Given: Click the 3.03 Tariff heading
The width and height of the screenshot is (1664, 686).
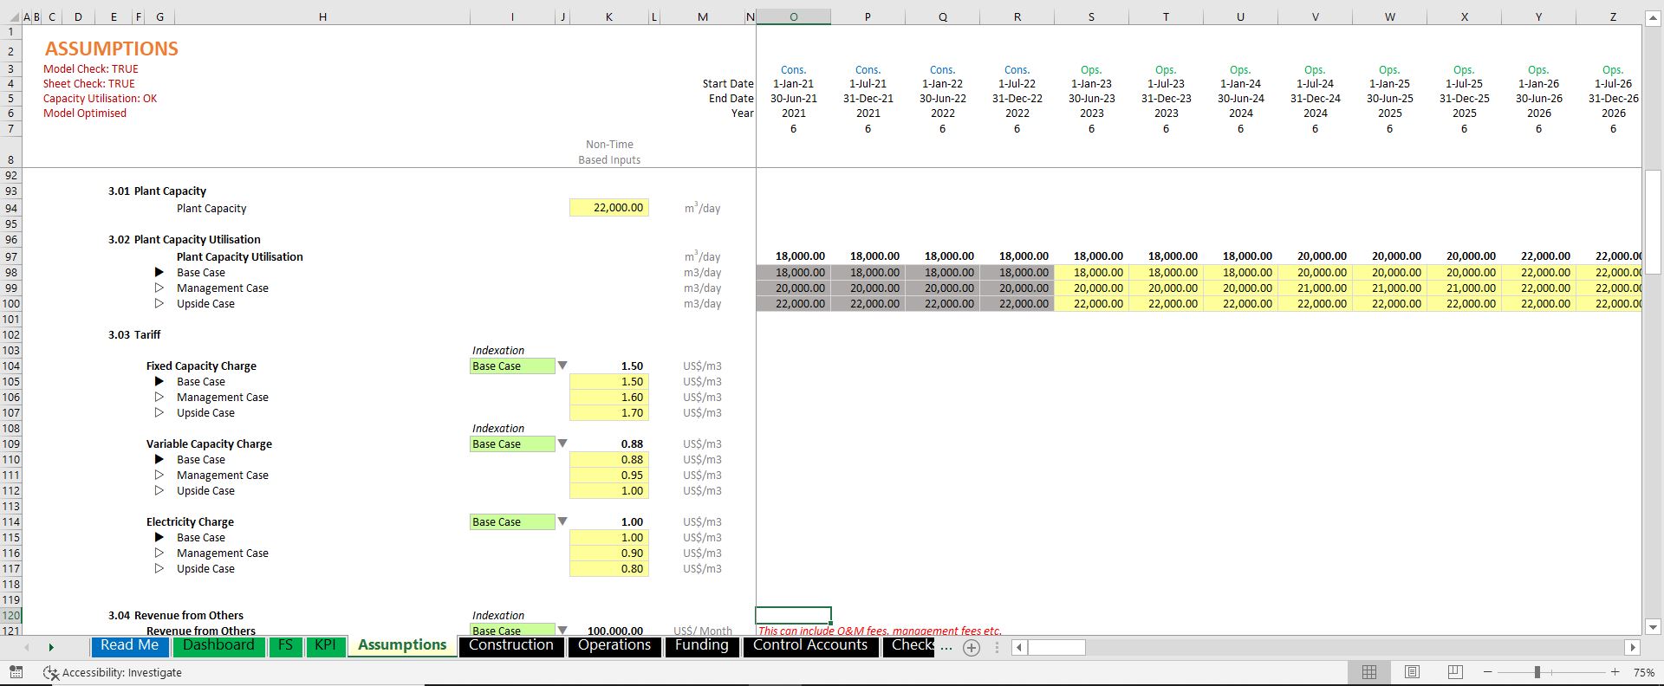Looking at the screenshot, I should click(134, 334).
